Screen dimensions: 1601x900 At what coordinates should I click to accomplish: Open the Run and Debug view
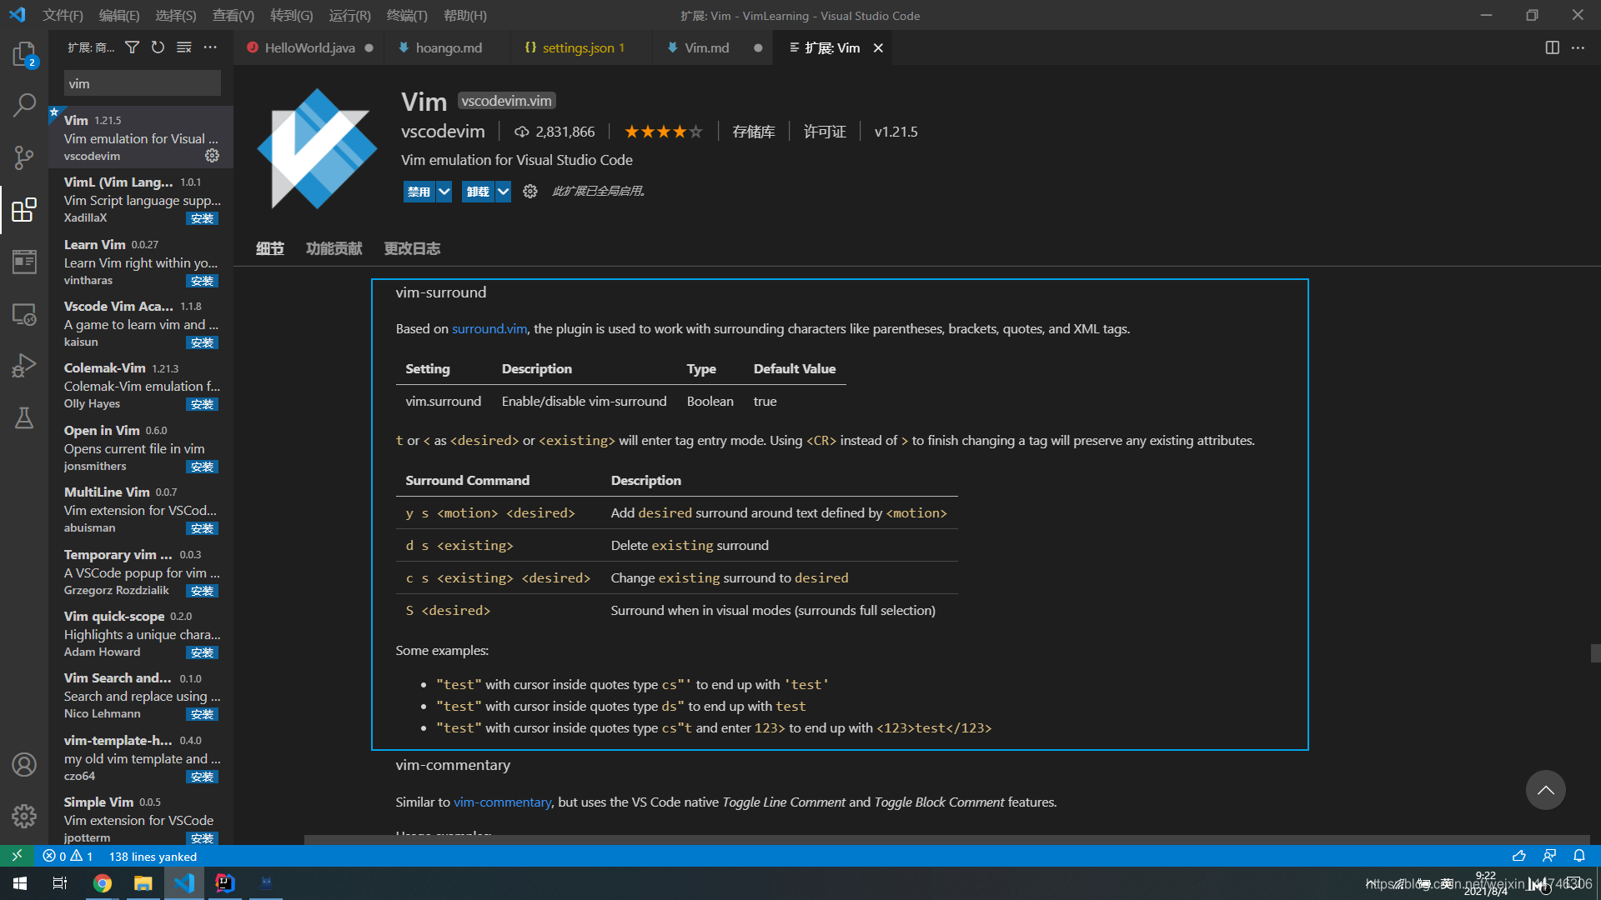tap(24, 365)
